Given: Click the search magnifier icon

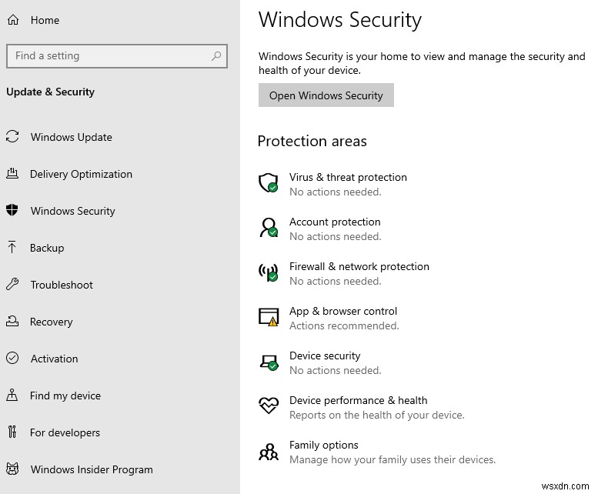Looking at the screenshot, I should pos(216,55).
